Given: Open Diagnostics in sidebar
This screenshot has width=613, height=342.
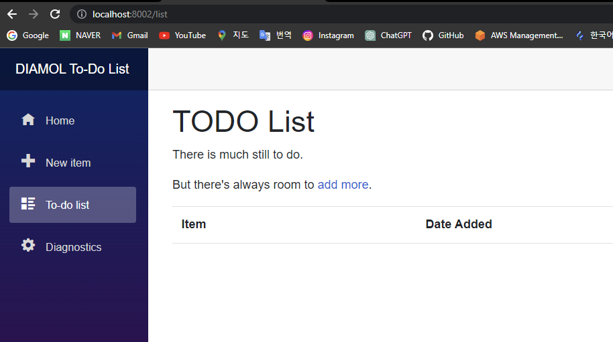Looking at the screenshot, I should click(72, 247).
